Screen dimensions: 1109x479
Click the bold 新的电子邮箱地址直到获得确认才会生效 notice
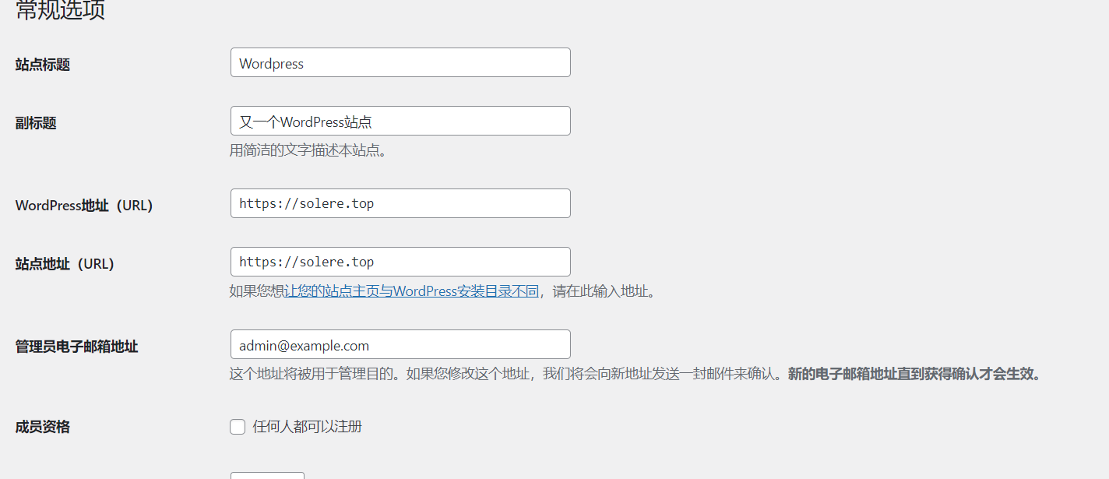pyautogui.click(x=914, y=374)
